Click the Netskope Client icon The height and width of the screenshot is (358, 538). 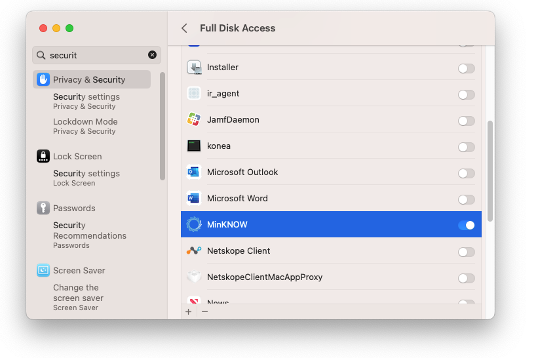194,251
